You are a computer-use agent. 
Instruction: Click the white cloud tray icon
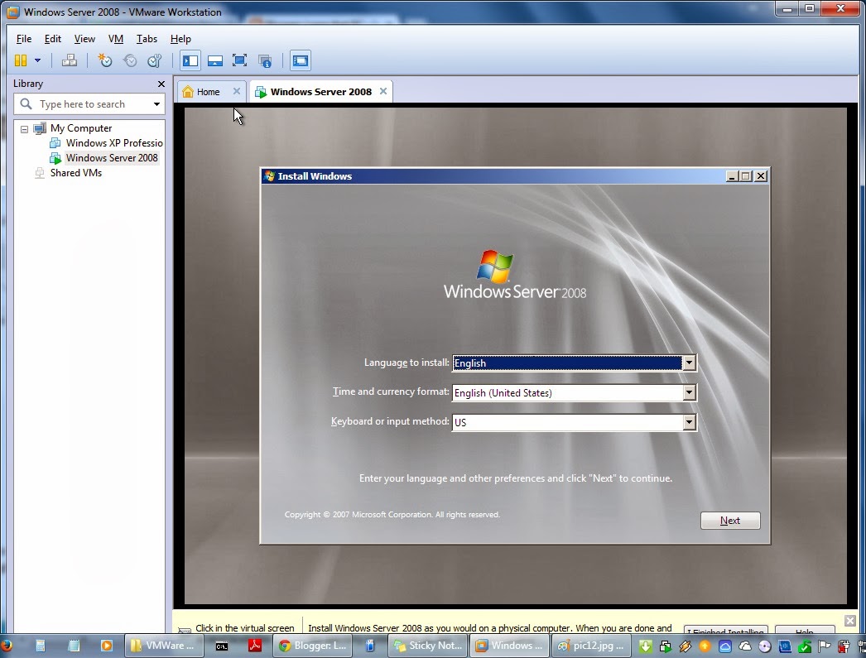pyautogui.click(x=745, y=646)
